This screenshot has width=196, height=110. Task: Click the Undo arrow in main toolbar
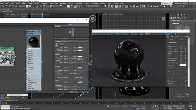(2, 6)
